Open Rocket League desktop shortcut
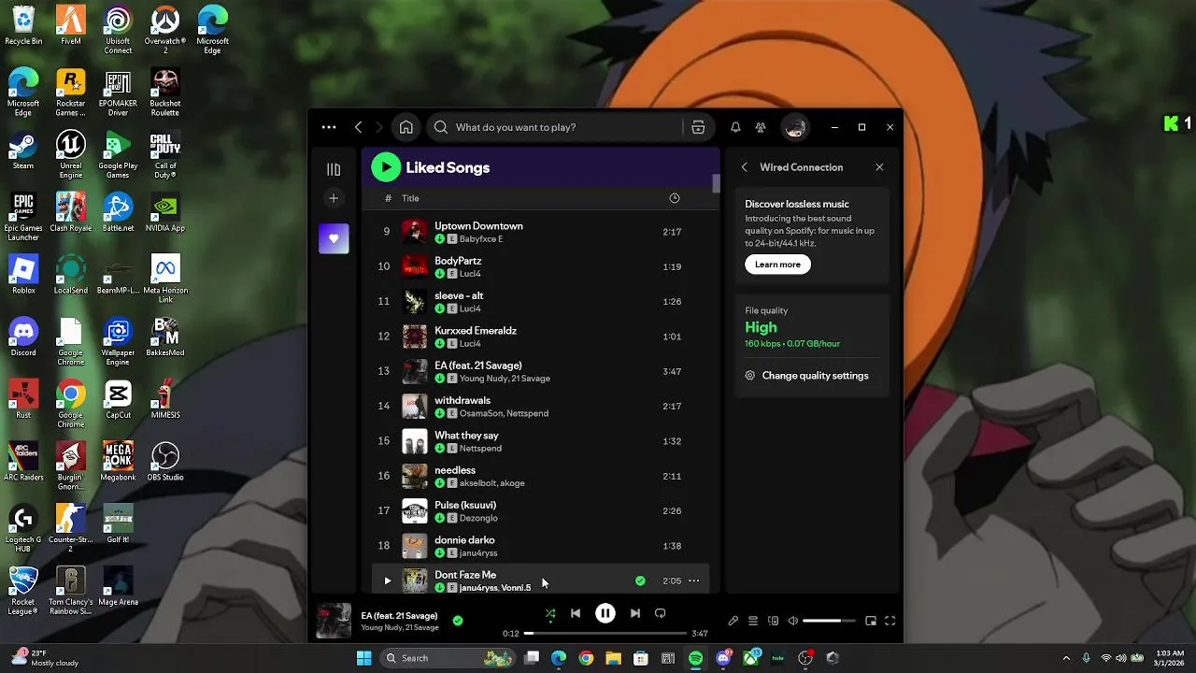Image resolution: width=1196 pixels, height=673 pixels. [23, 592]
